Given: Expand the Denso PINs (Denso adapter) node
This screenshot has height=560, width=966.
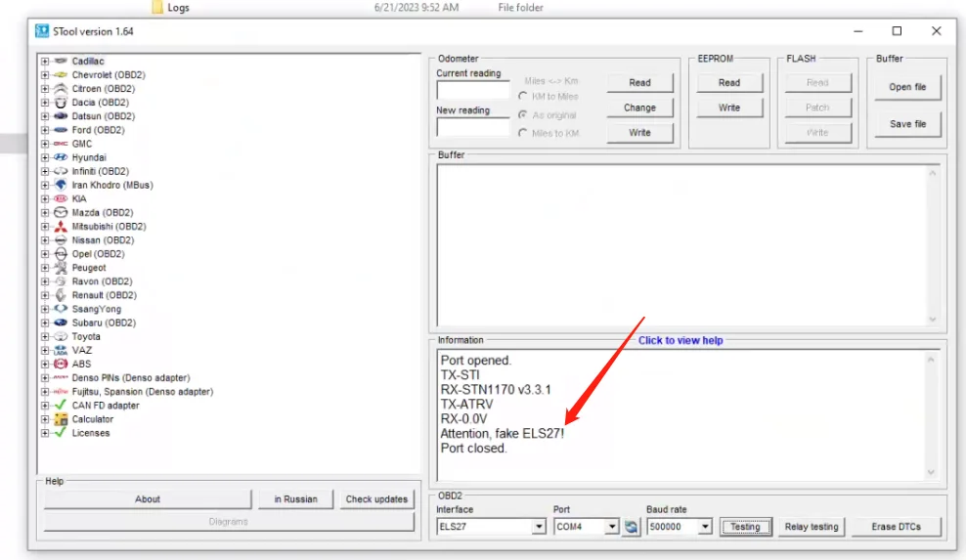Looking at the screenshot, I should 45,377.
